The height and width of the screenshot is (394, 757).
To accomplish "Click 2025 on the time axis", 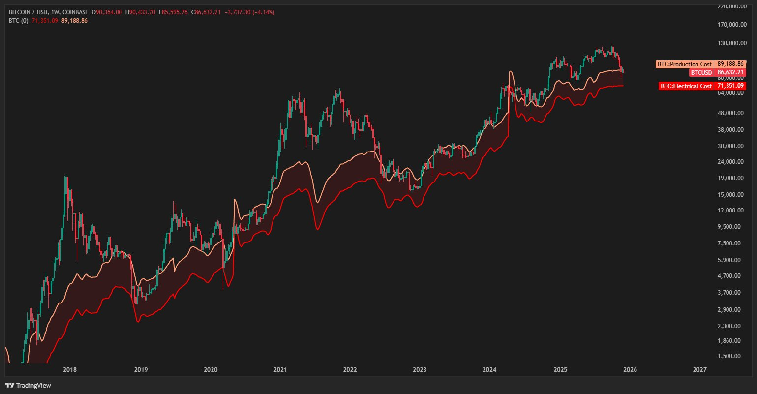I will (x=560, y=370).
